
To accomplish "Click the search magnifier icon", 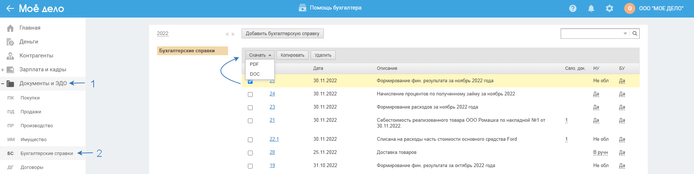I will [635, 34].
